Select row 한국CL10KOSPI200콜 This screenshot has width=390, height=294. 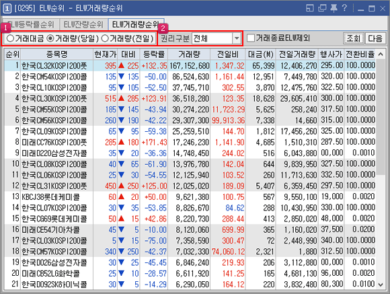tap(190, 87)
